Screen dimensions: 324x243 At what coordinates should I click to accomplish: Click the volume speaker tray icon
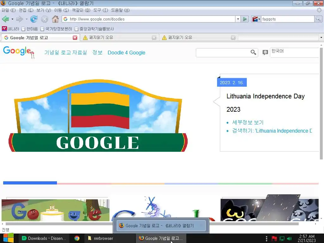coord(290,239)
